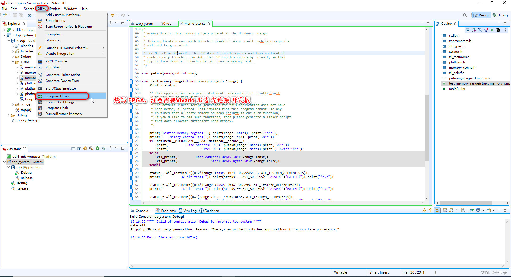The width and height of the screenshot is (511, 277).
Task: Open Guidance tab
Action: [x=209, y=211]
